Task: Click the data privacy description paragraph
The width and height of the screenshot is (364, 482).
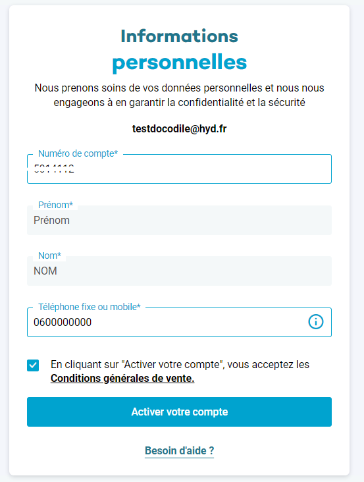Action: 180,95
